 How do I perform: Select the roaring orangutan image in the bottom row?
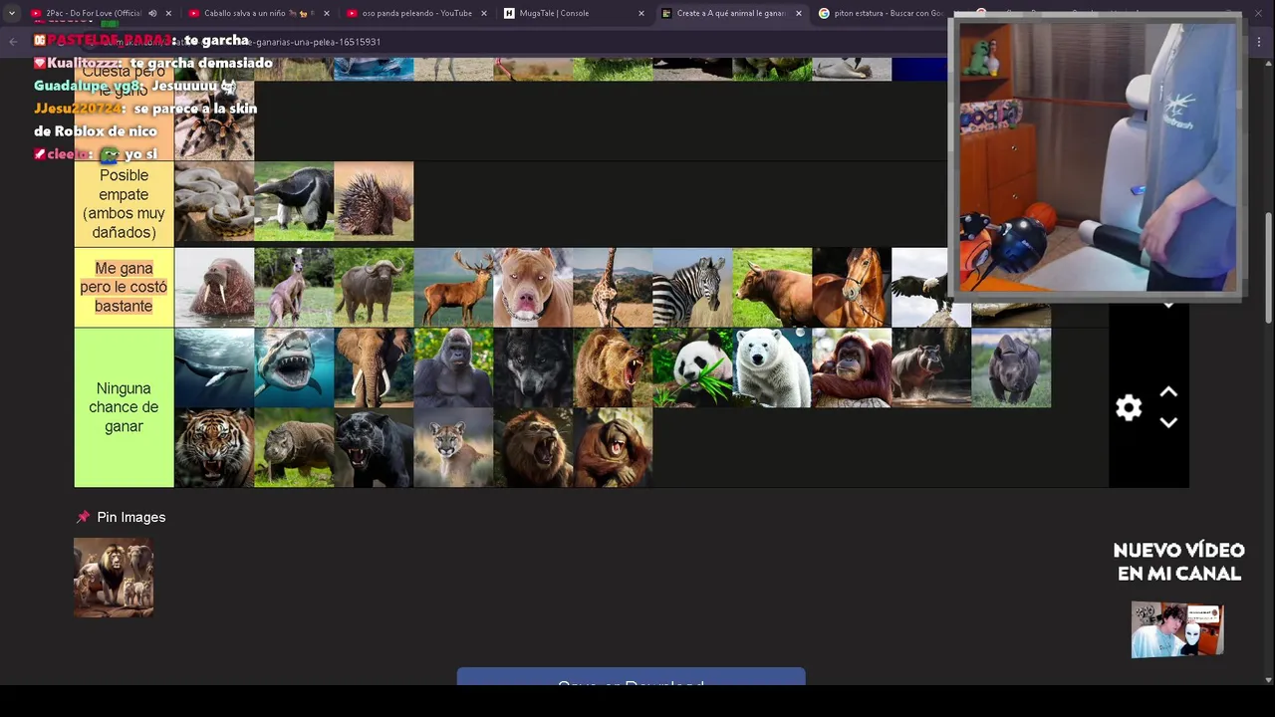coord(613,447)
